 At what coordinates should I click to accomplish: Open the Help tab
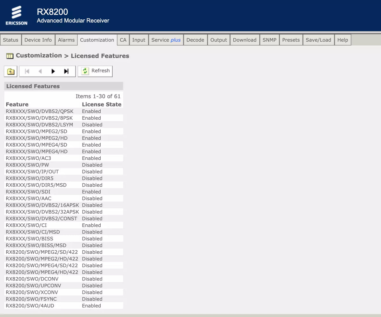click(x=343, y=40)
